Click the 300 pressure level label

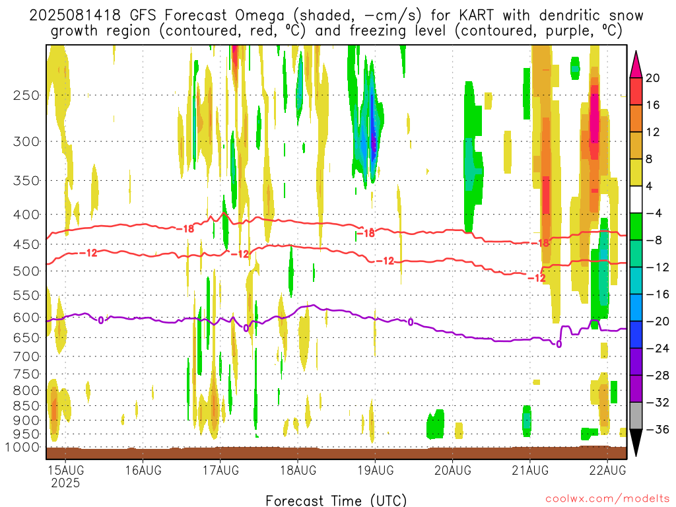[x=26, y=141]
